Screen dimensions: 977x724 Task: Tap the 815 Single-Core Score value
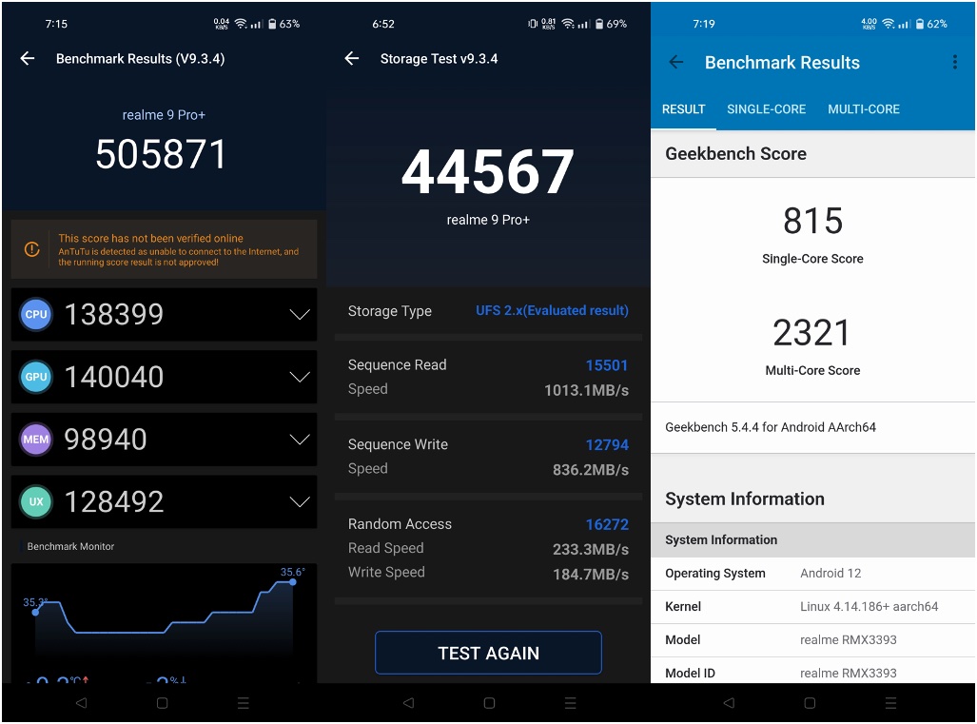(x=813, y=221)
